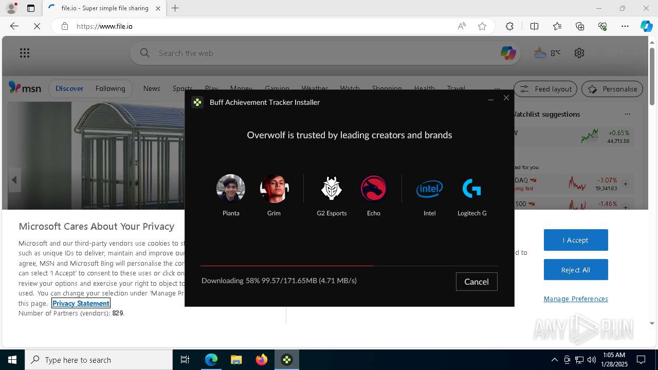Open MSN page settings gear
The image size is (658, 370).
coord(579,53)
